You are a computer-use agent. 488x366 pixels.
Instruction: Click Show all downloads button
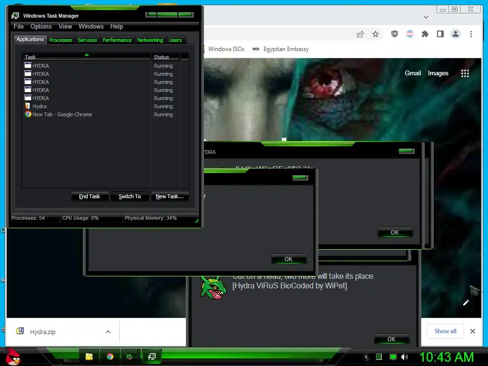click(x=446, y=331)
